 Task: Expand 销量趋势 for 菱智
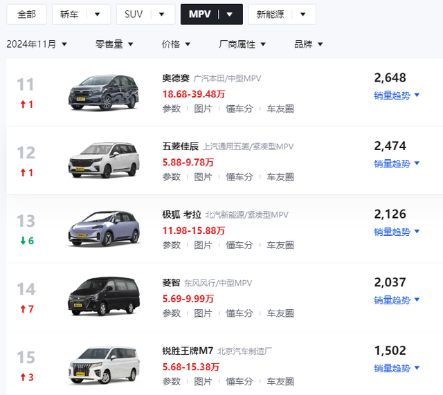click(397, 300)
